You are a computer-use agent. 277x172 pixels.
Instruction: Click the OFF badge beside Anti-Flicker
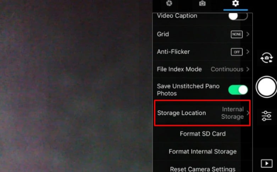[237, 52]
